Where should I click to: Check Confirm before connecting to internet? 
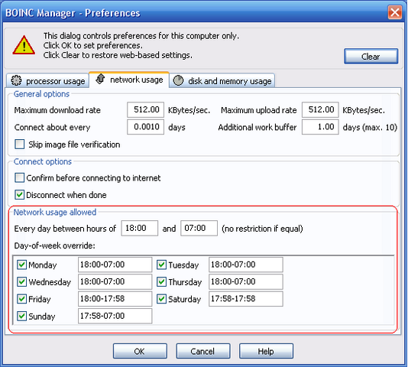click(20, 178)
